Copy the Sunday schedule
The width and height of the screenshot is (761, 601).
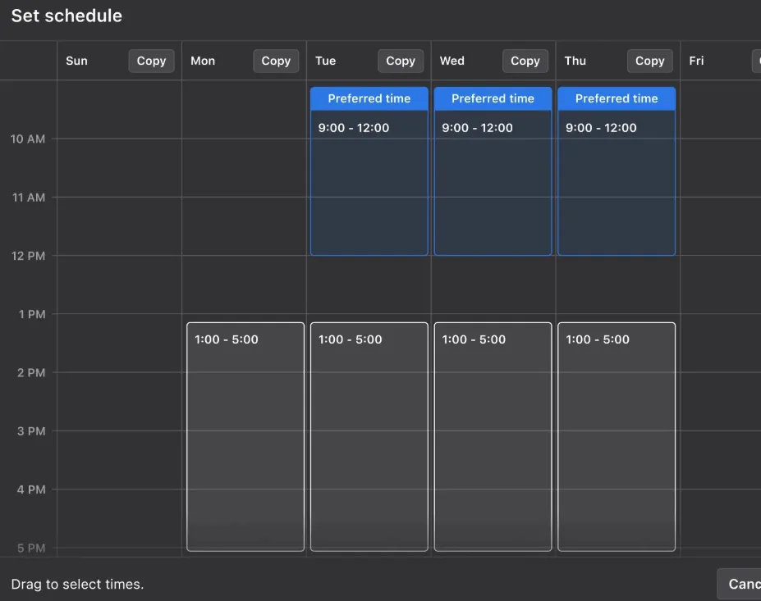click(151, 61)
